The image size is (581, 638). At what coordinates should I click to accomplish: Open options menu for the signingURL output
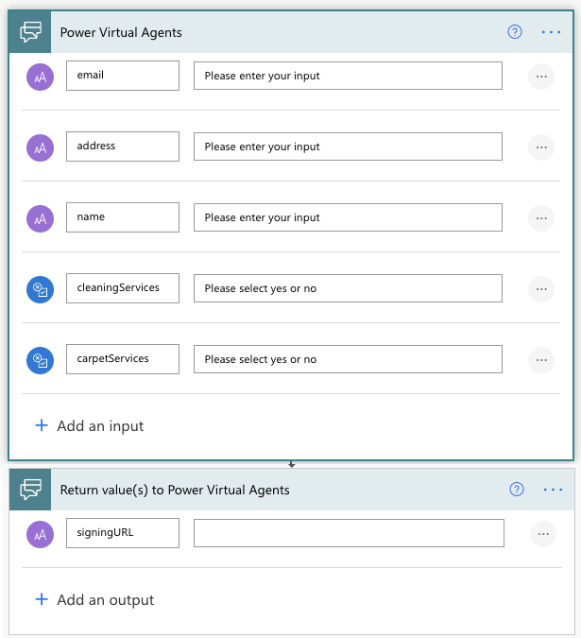[542, 534]
